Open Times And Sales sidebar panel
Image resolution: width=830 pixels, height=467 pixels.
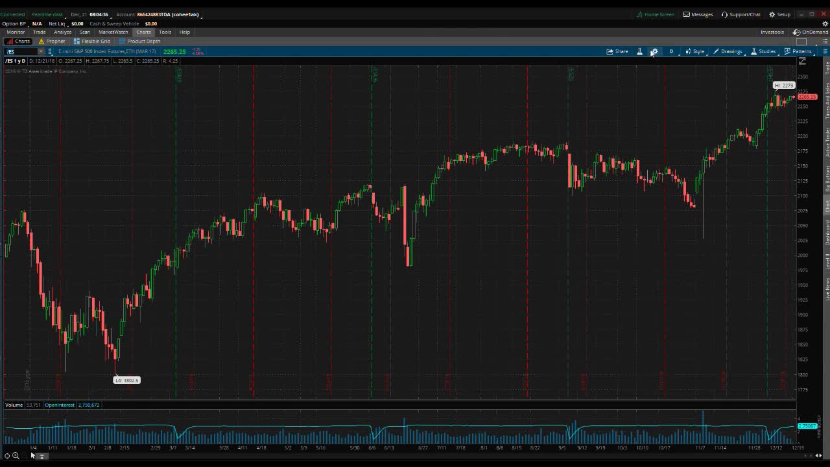pyautogui.click(x=827, y=101)
